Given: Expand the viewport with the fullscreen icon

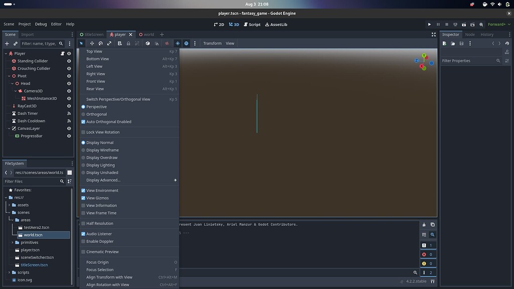Looking at the screenshot, I should click(434, 34).
